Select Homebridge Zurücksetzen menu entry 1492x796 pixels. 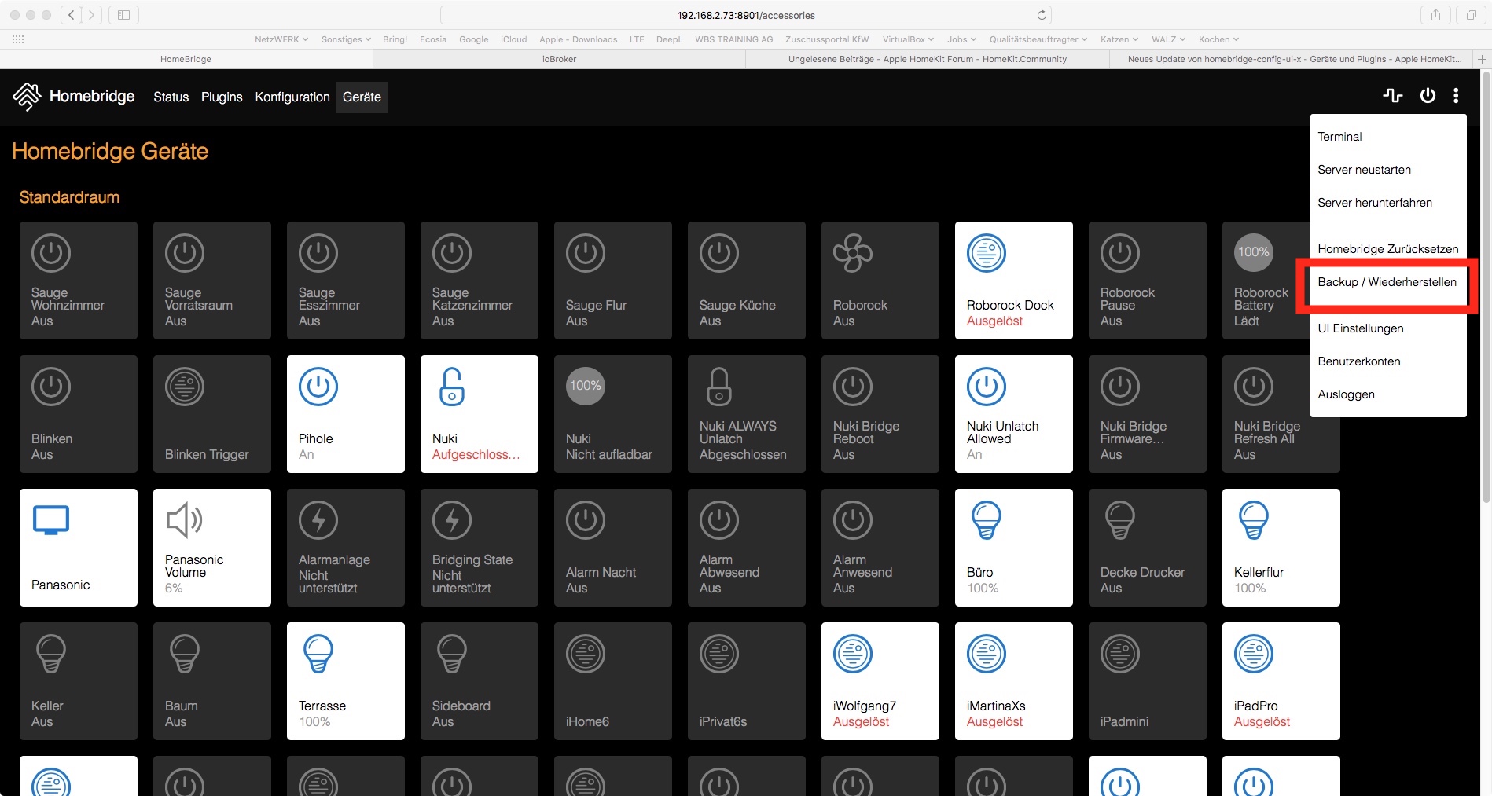click(x=1388, y=249)
